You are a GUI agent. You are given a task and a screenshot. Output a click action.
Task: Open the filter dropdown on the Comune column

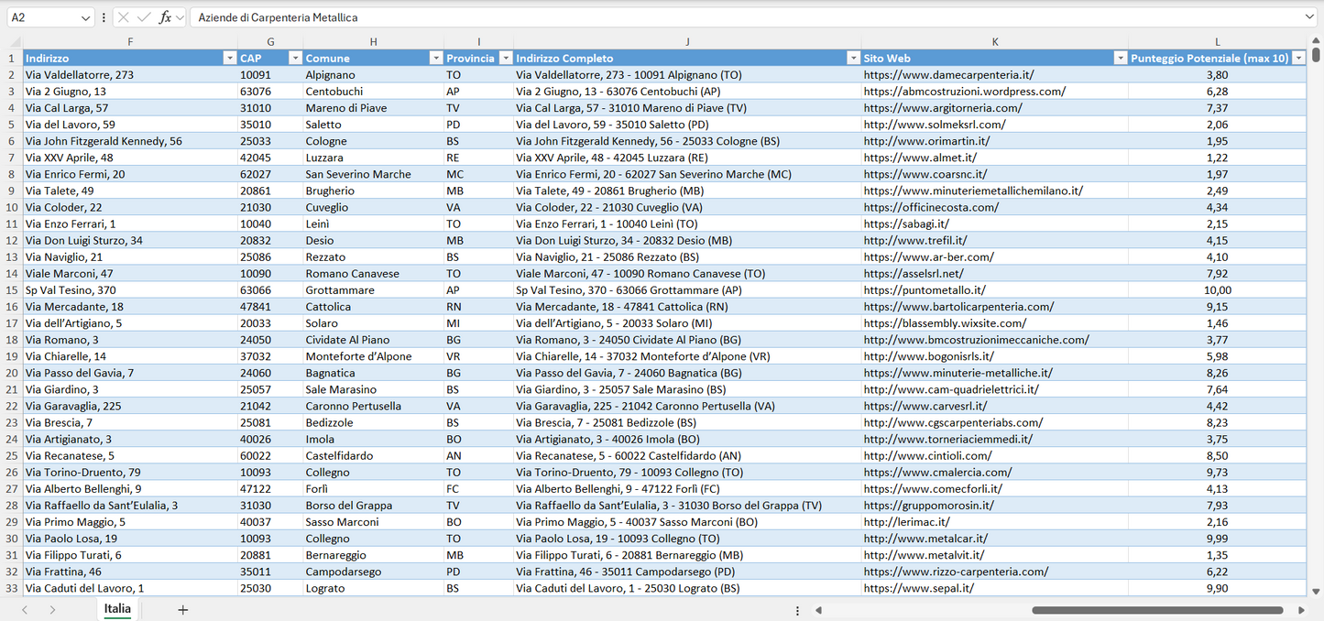(436, 58)
